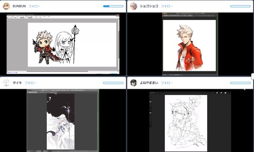
Task: Click タイキ's empty progress bar
Action: [x=113, y=83]
